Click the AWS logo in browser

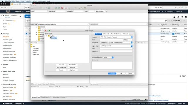[x=8, y=11]
